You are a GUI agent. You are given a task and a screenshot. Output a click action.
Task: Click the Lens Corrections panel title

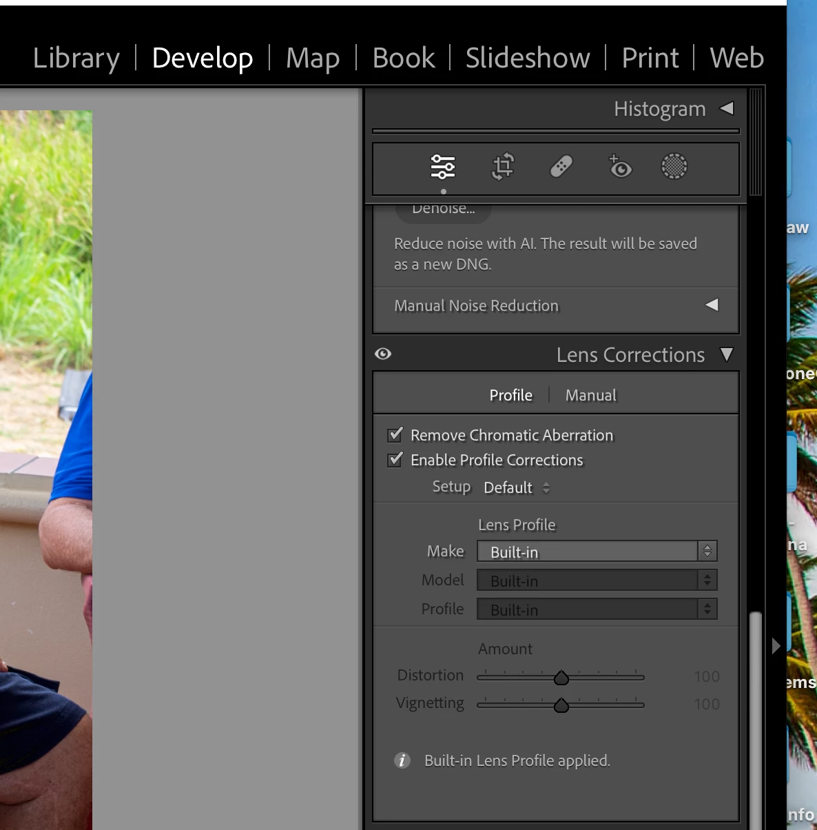pos(630,354)
